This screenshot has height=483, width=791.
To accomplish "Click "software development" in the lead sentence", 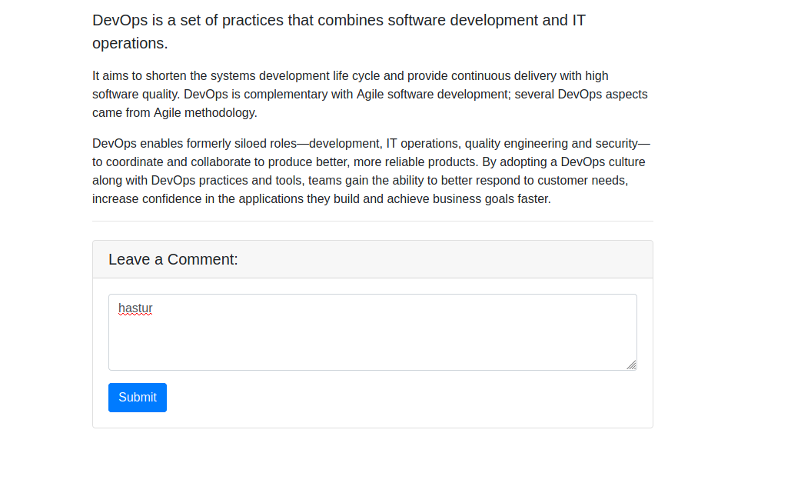I will pos(462,21).
